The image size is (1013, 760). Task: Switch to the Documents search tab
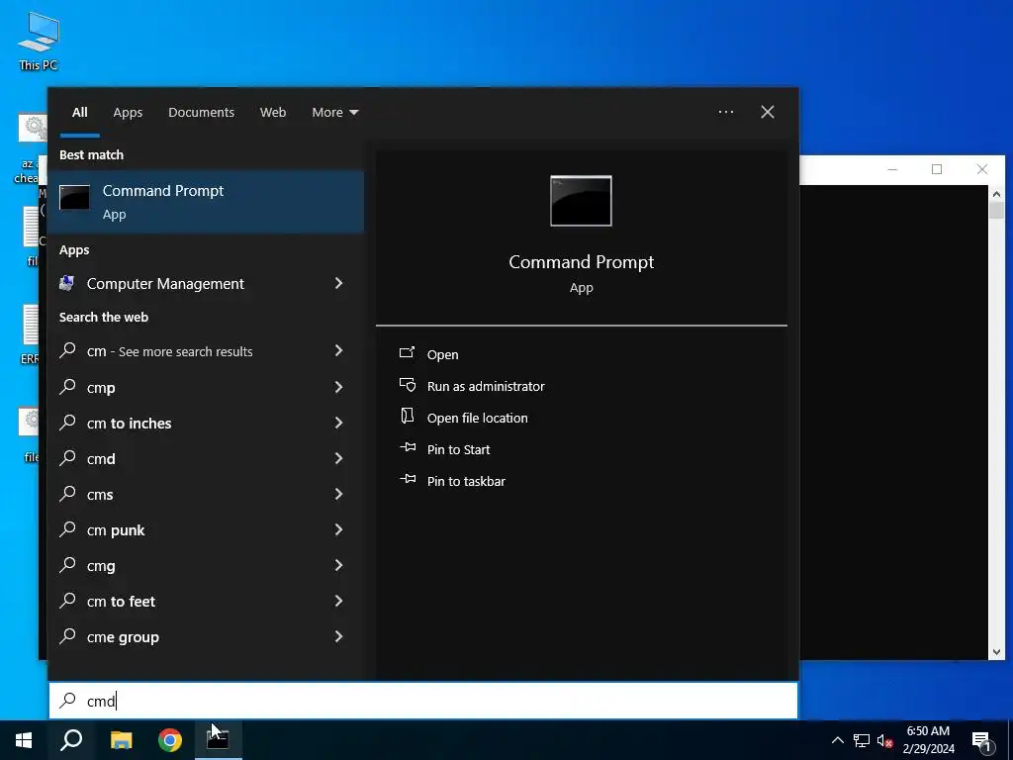(x=201, y=113)
